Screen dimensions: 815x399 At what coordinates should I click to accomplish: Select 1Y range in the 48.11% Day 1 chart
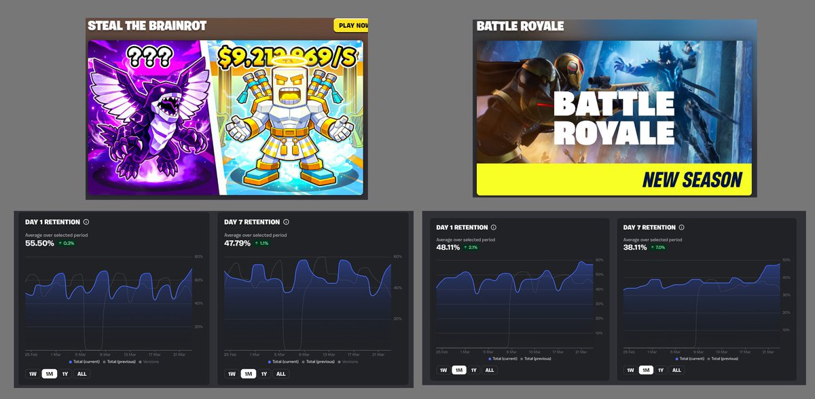click(474, 370)
